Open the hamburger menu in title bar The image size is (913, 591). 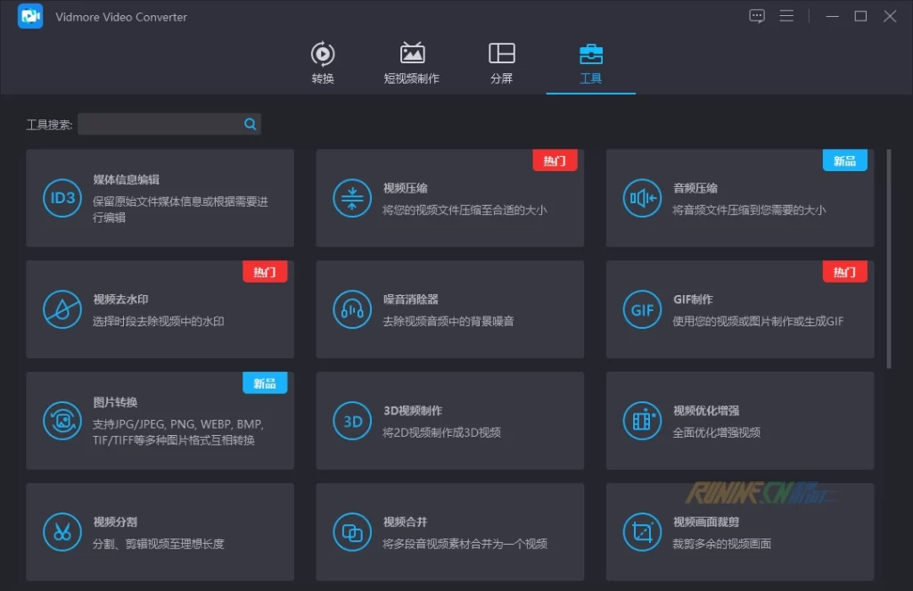(x=786, y=16)
